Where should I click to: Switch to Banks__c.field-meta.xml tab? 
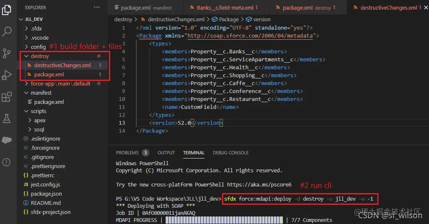tap(226, 8)
